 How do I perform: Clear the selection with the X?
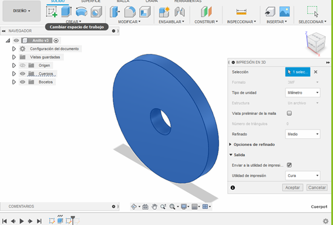(x=315, y=72)
